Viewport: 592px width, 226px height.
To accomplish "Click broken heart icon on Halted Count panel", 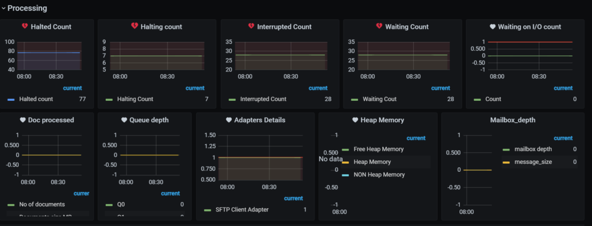I will click(24, 27).
